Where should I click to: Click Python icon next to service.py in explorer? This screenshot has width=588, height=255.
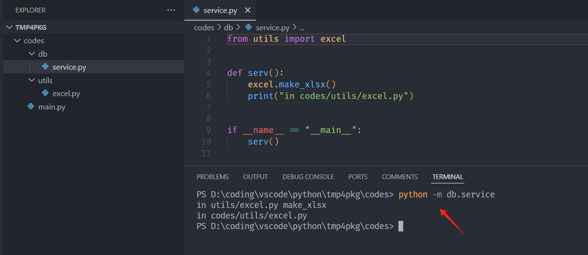click(x=45, y=67)
